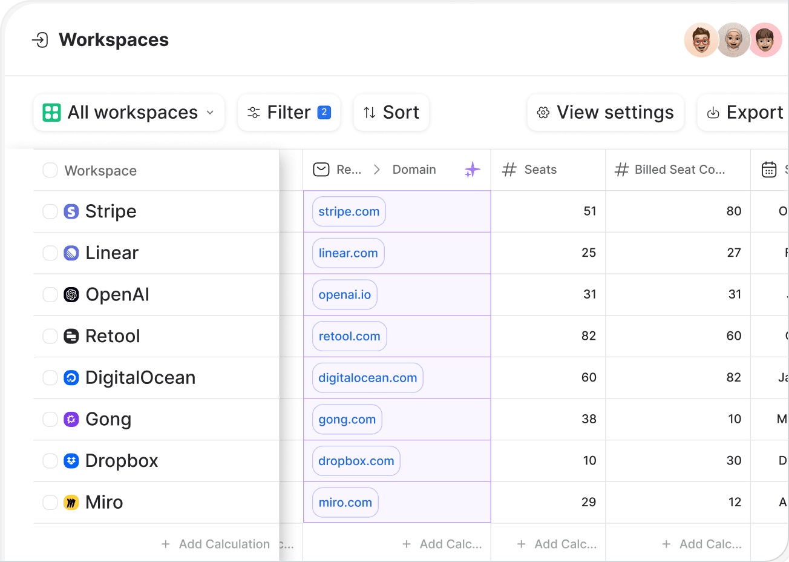
Task: Click the Stripe workspace name
Action: (111, 211)
